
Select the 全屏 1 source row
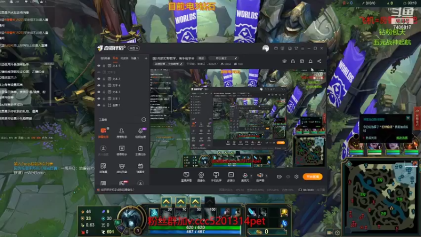(x=122, y=105)
